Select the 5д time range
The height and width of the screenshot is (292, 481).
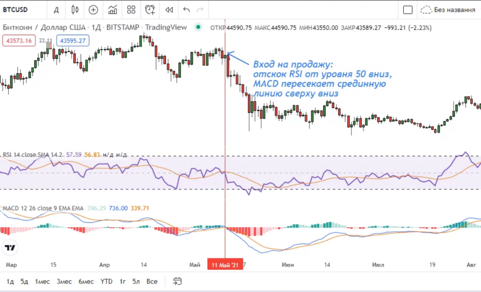pos(24,281)
